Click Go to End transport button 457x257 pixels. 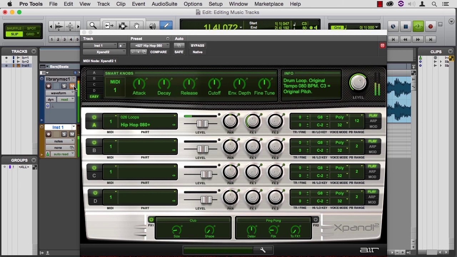point(431,40)
